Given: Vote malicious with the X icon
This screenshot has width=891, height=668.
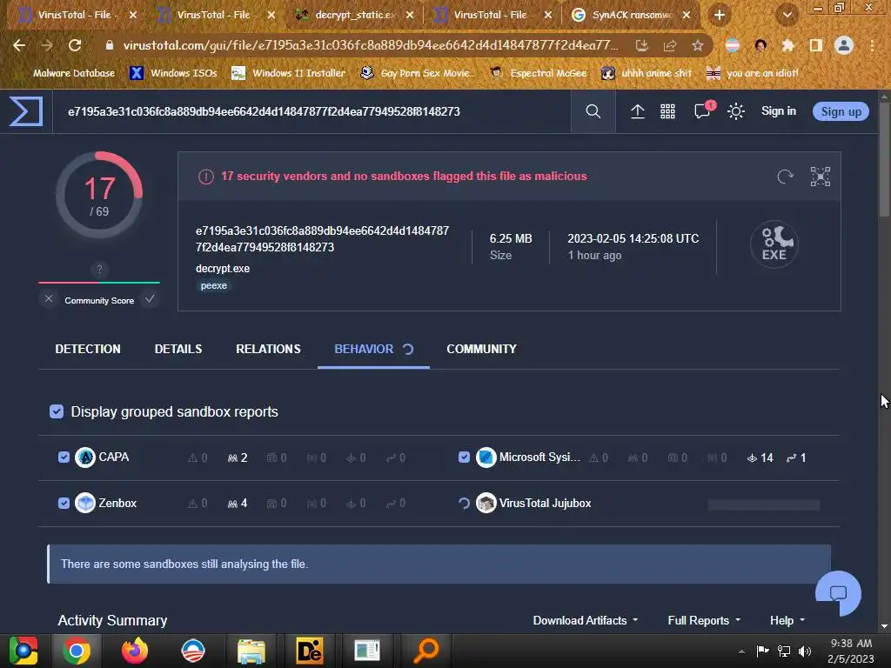Looking at the screenshot, I should (x=49, y=299).
